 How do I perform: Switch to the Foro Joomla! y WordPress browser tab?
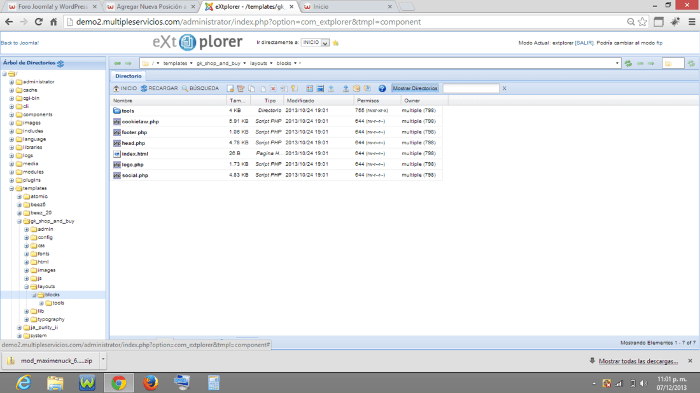coord(53,7)
